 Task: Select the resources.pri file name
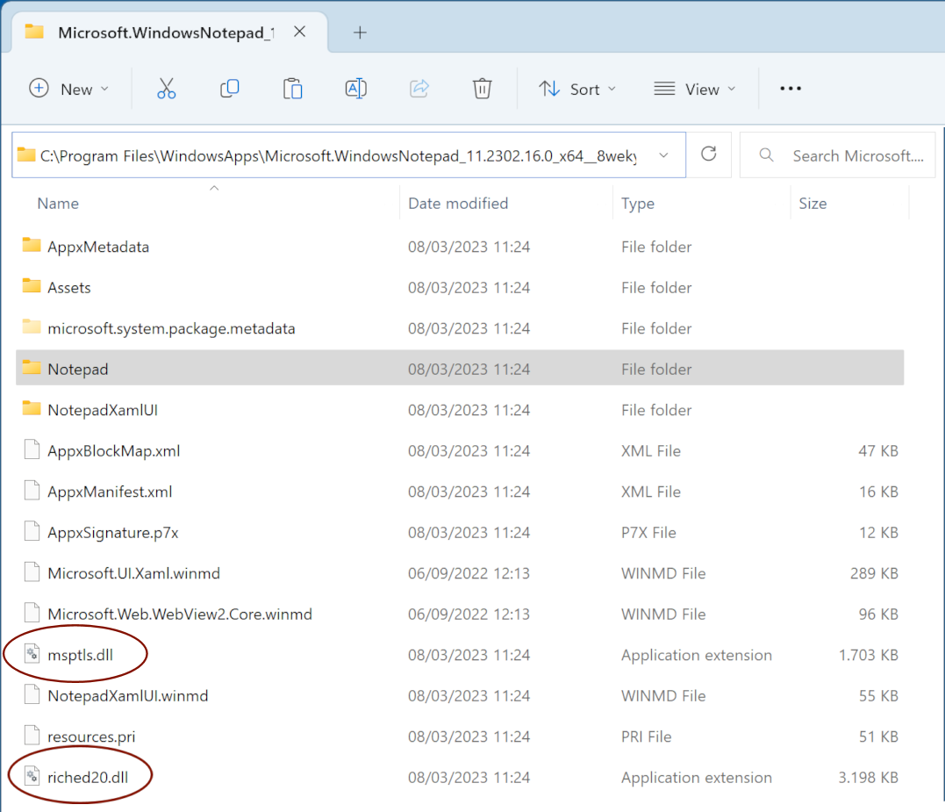(x=91, y=737)
